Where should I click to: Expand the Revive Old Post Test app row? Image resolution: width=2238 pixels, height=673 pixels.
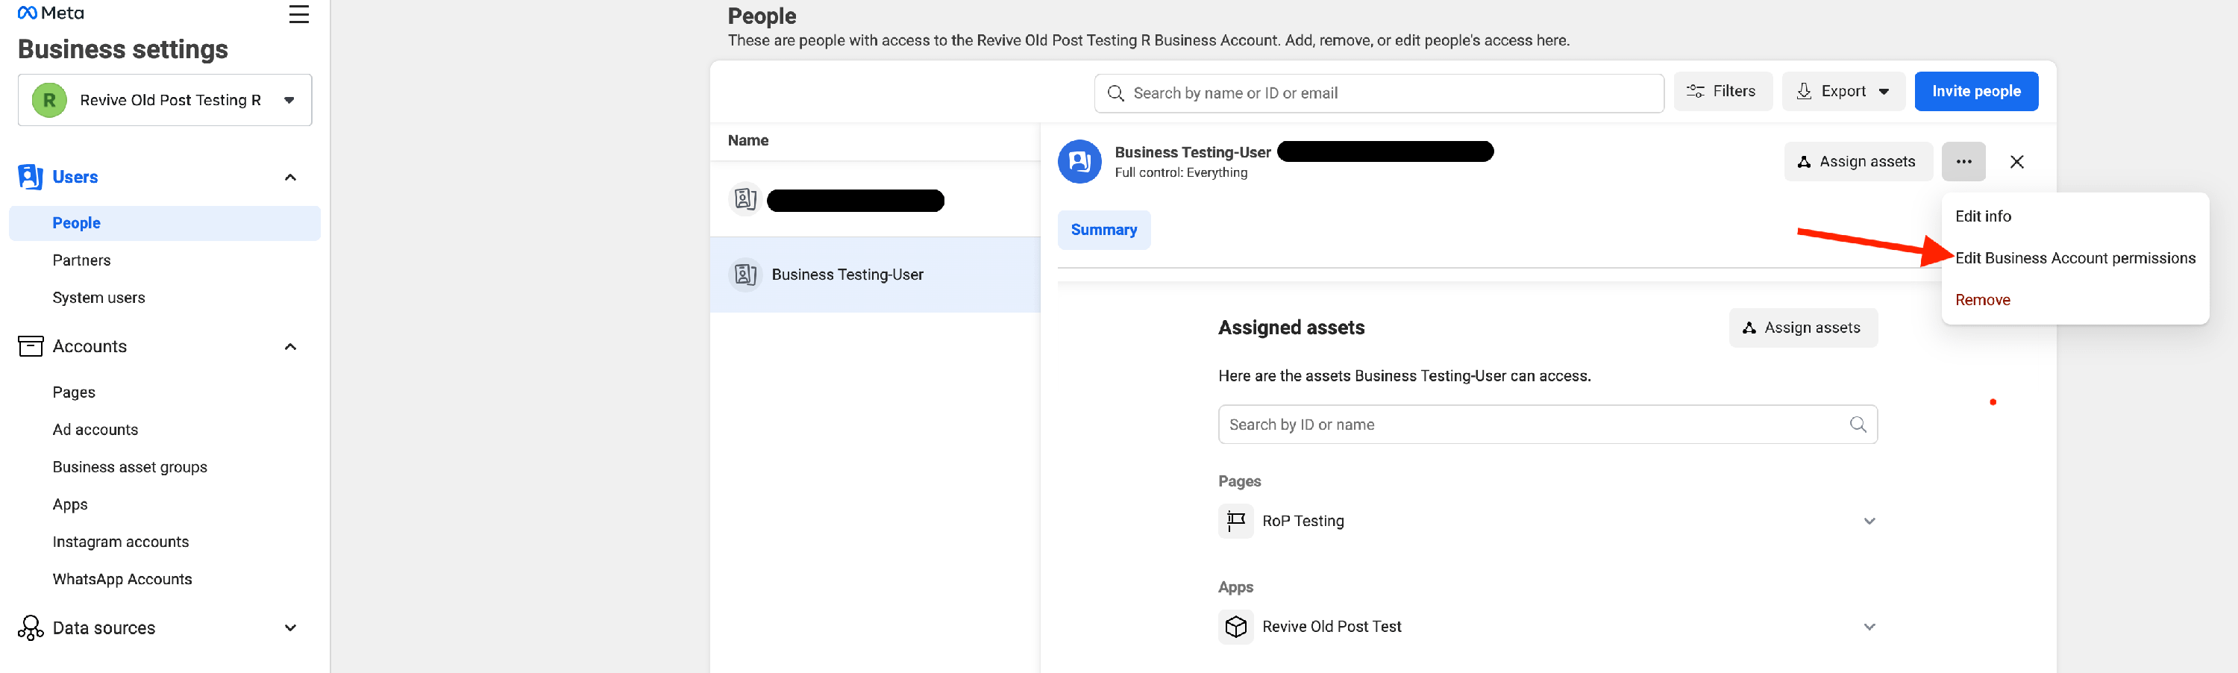[x=1869, y=626]
